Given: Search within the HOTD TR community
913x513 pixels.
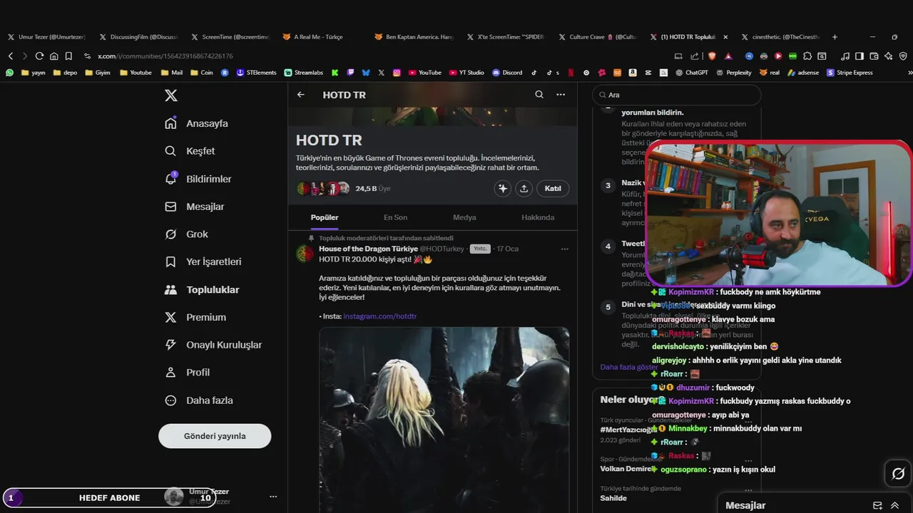Looking at the screenshot, I should click(x=539, y=95).
